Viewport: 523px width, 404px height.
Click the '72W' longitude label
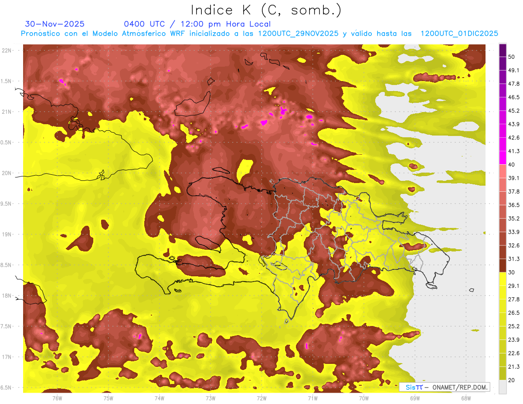tap(261, 398)
